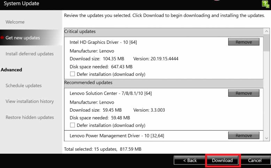Select the Version: 3.3.003 text

(149, 110)
